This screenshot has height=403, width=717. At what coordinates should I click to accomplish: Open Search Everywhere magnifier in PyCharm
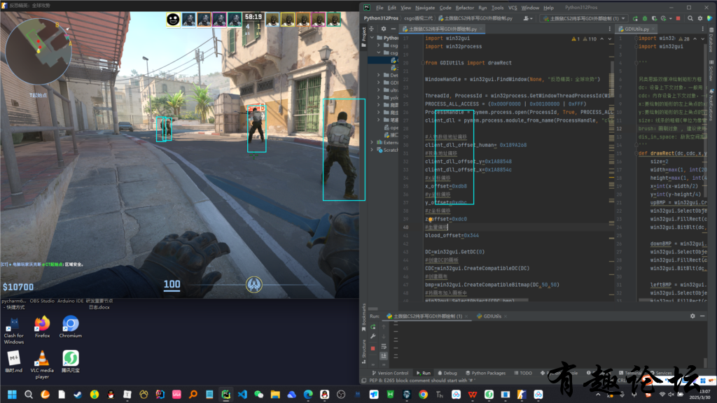click(690, 18)
